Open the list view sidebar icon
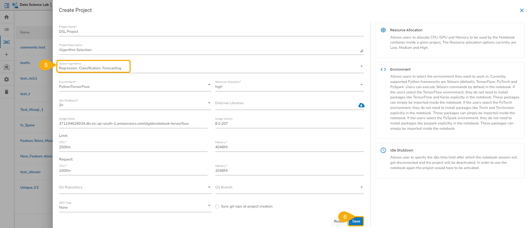Screen dimensions: 530x228 pos(7,30)
